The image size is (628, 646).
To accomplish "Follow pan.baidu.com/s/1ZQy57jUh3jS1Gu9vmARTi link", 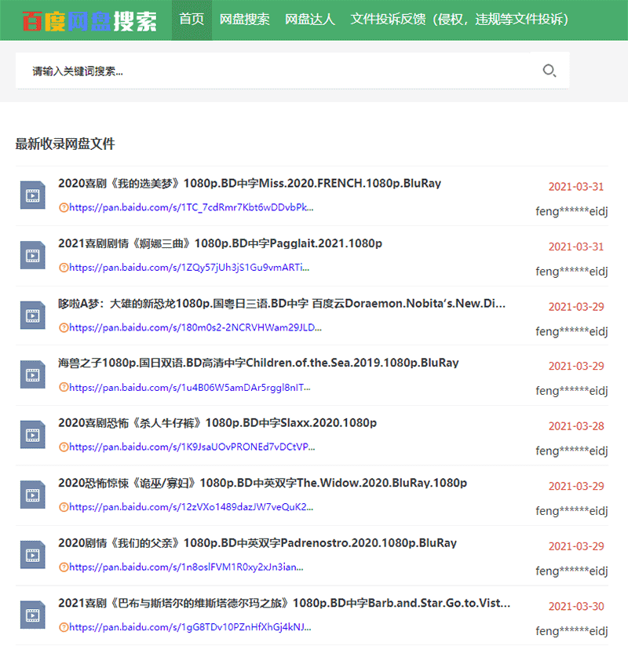I will pos(189,268).
